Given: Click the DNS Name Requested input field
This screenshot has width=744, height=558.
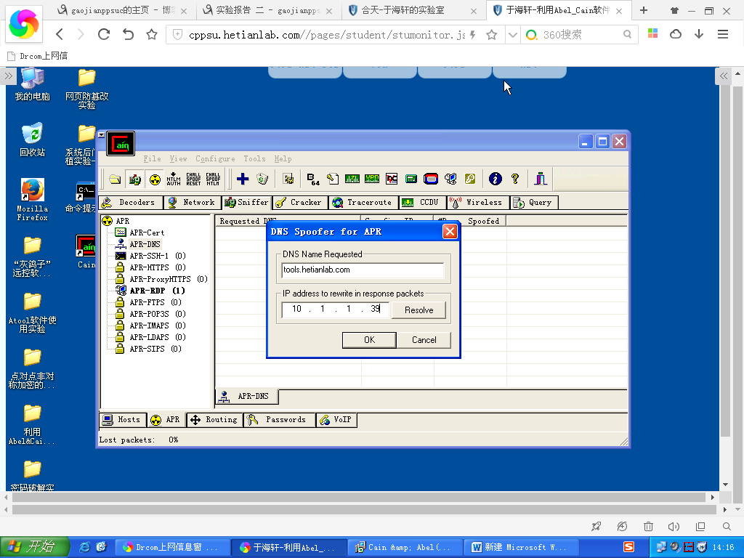Looking at the screenshot, I should coord(363,270).
